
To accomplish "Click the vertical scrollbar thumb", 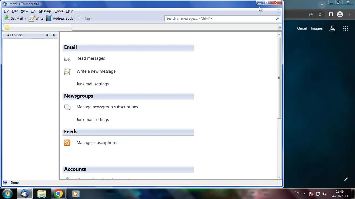I will point(279,78).
